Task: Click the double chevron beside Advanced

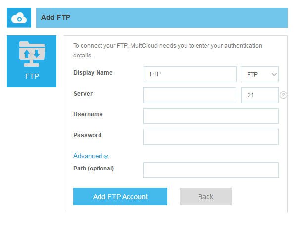Action: (106, 156)
